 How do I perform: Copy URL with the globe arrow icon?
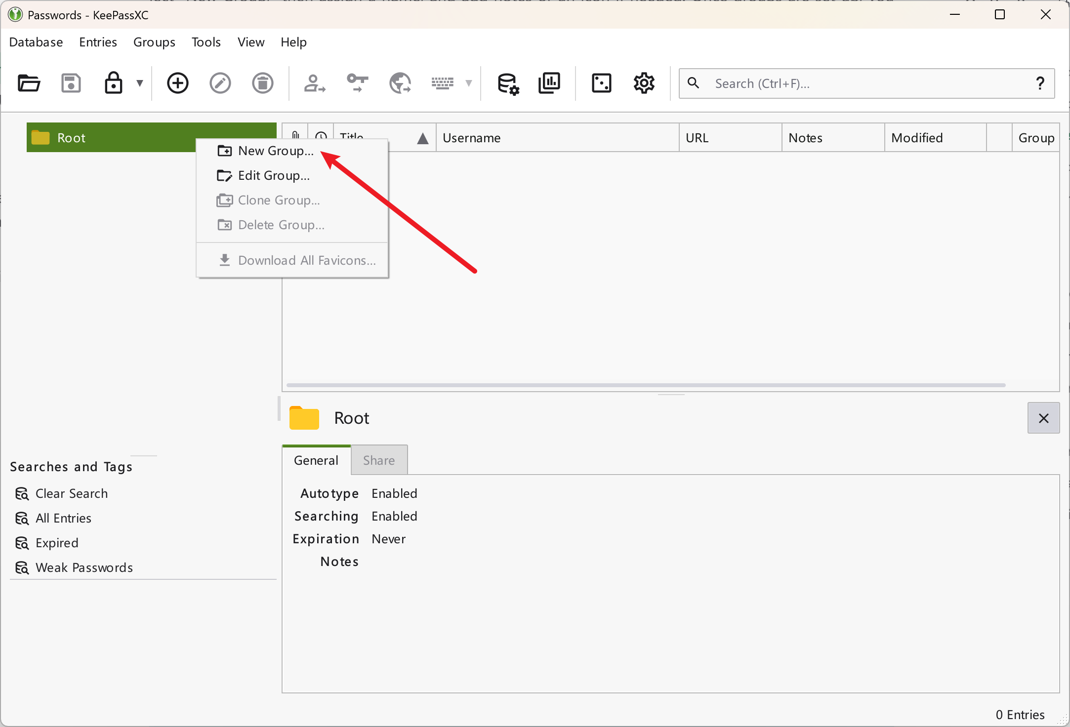[400, 83]
